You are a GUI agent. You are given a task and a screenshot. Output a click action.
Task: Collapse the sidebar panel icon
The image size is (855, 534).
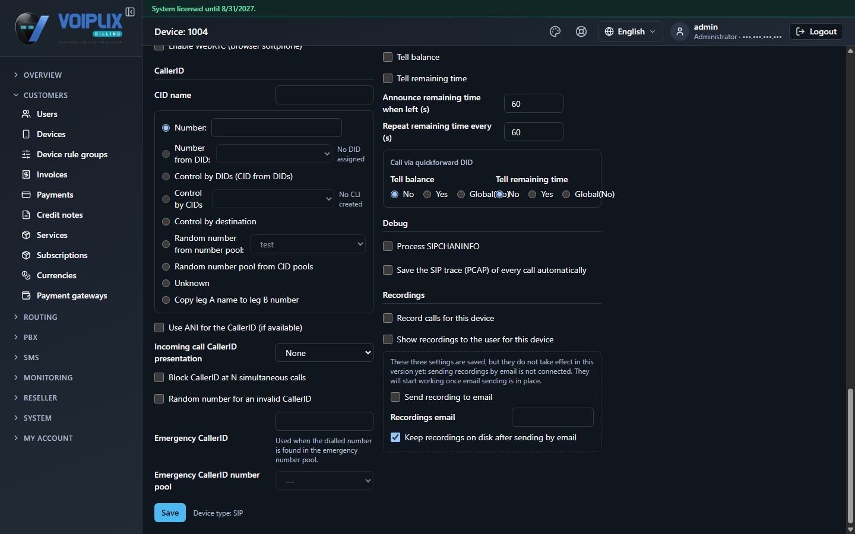pyautogui.click(x=130, y=12)
